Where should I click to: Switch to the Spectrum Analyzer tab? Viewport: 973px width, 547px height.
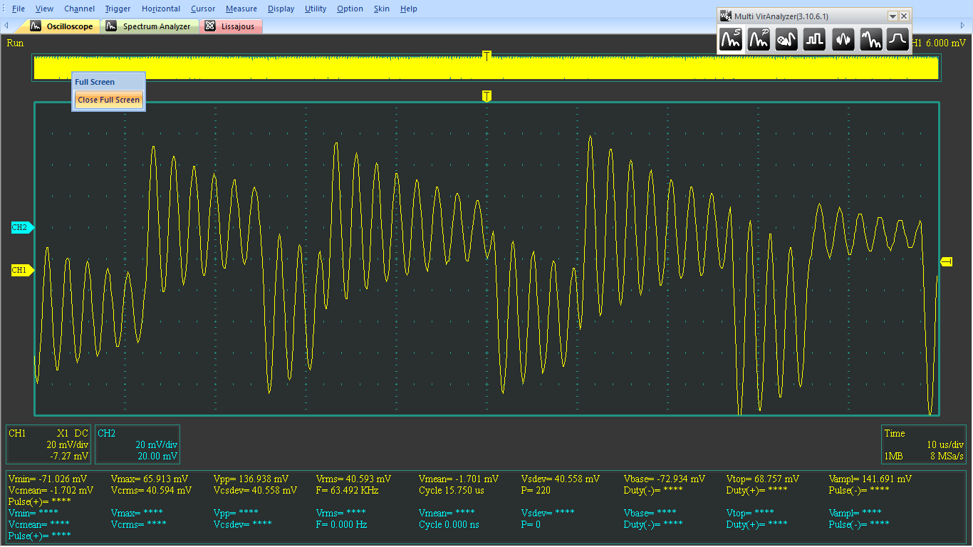[149, 26]
